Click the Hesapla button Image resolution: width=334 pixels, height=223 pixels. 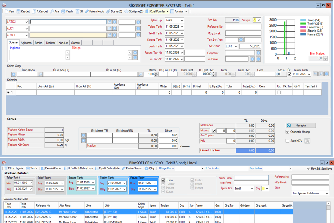300,125
